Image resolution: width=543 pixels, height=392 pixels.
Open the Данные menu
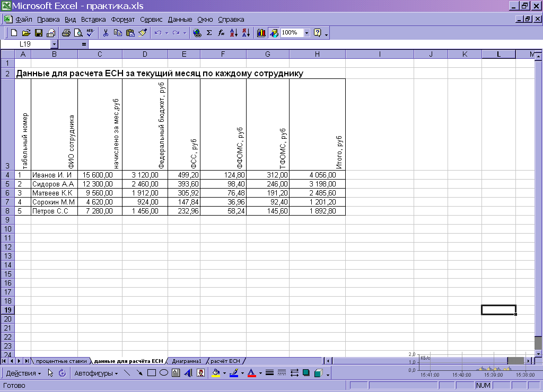[180, 20]
